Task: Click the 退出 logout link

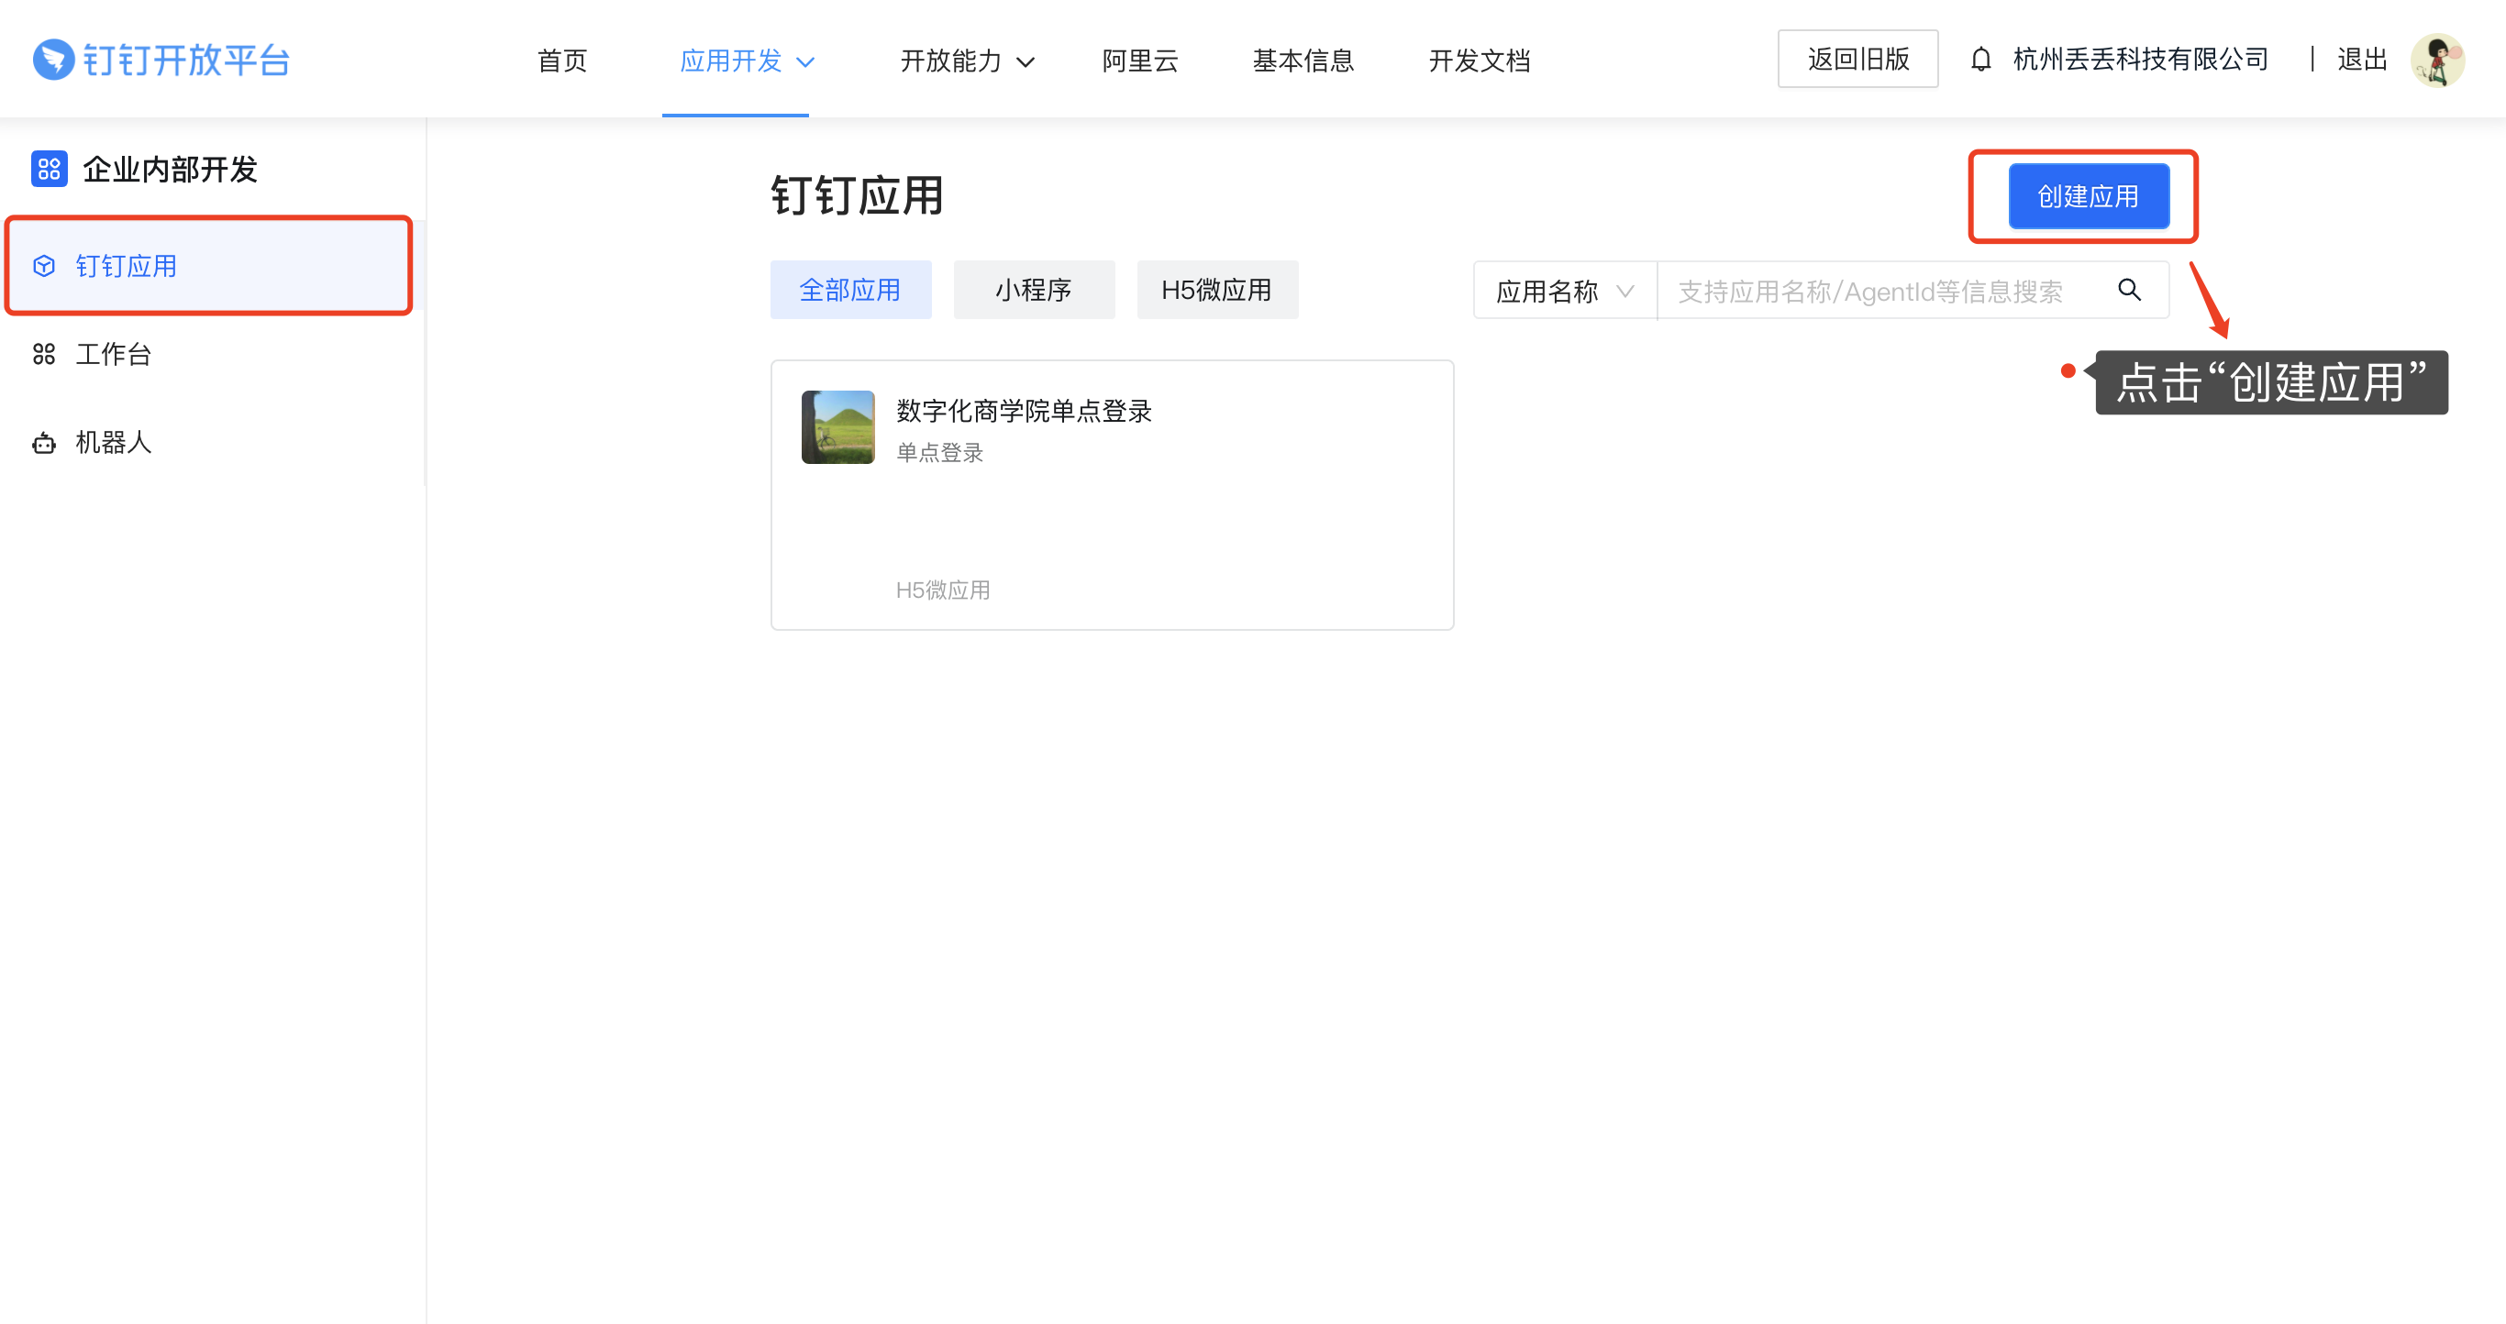Action: pyautogui.click(x=2362, y=60)
